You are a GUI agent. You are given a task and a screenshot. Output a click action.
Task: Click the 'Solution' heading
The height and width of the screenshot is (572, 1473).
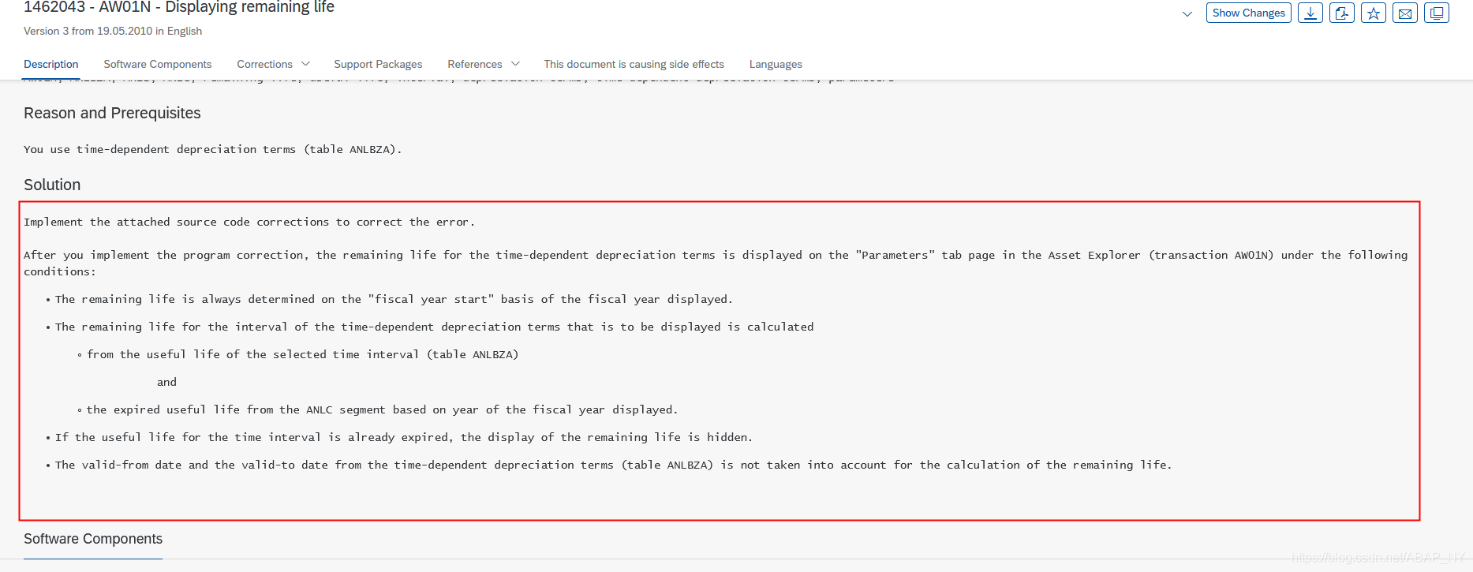pyautogui.click(x=52, y=185)
